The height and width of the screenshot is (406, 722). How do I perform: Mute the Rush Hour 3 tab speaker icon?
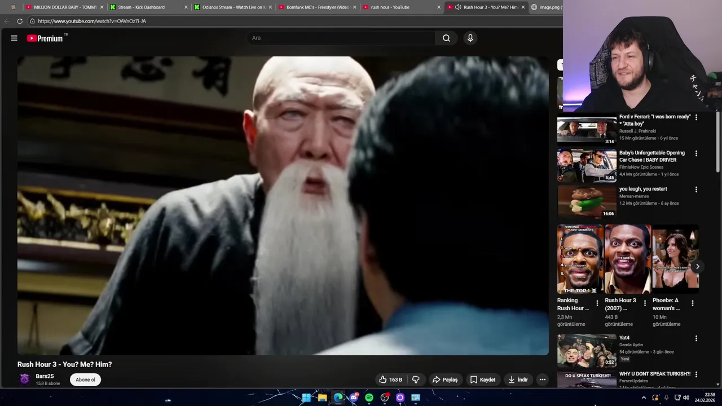[458, 7]
